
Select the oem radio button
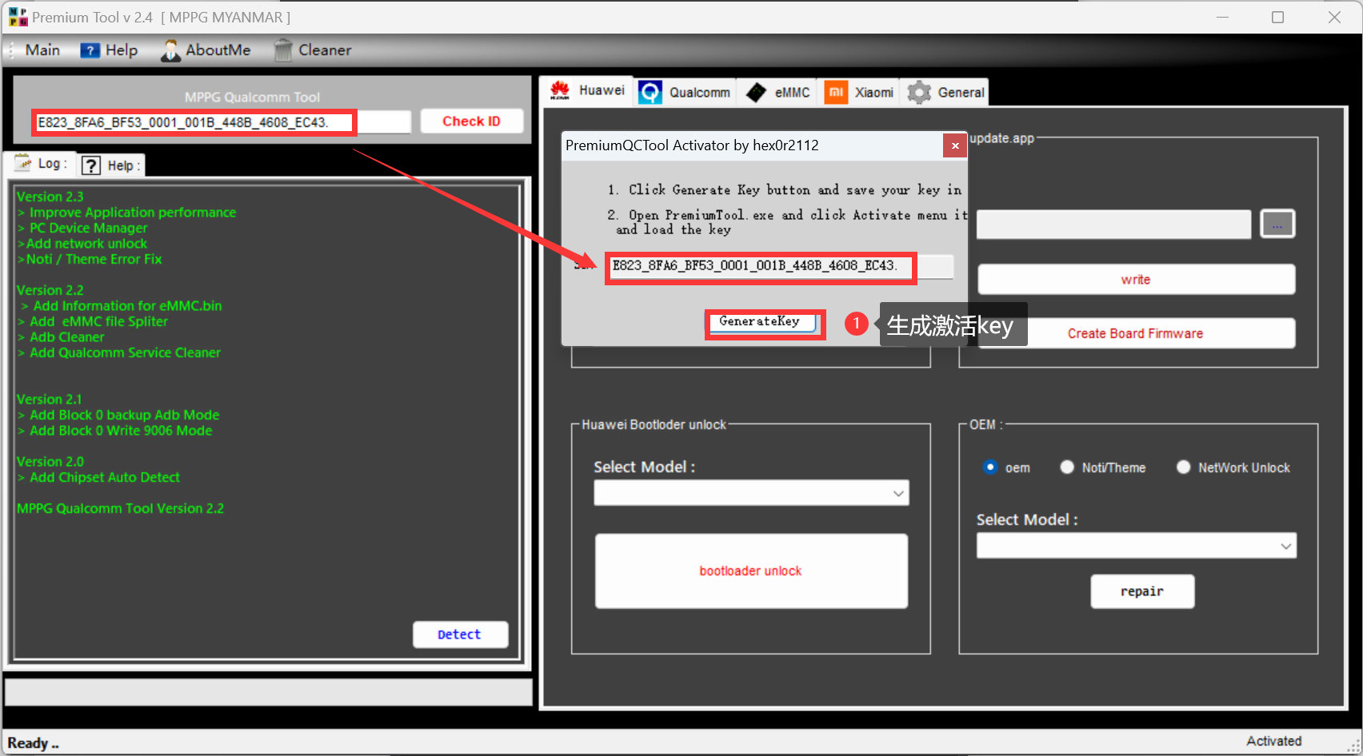[x=990, y=468]
